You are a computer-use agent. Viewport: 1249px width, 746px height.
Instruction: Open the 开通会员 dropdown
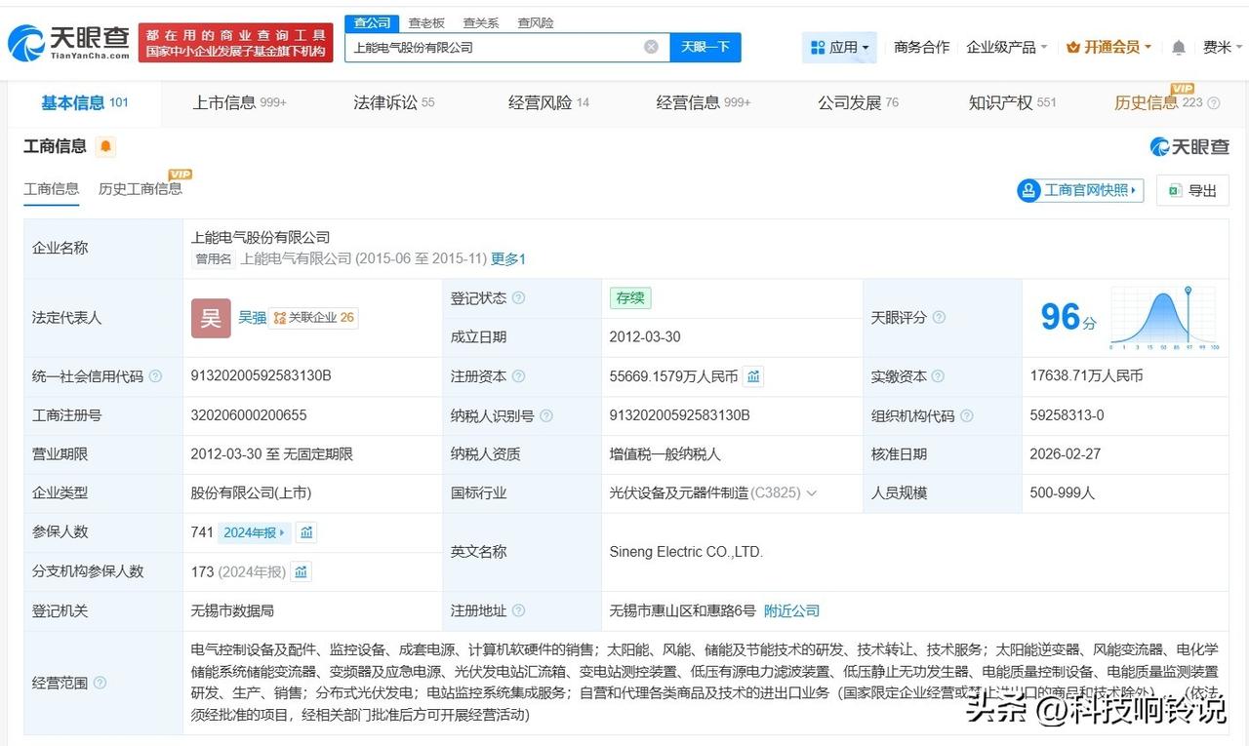(1109, 47)
